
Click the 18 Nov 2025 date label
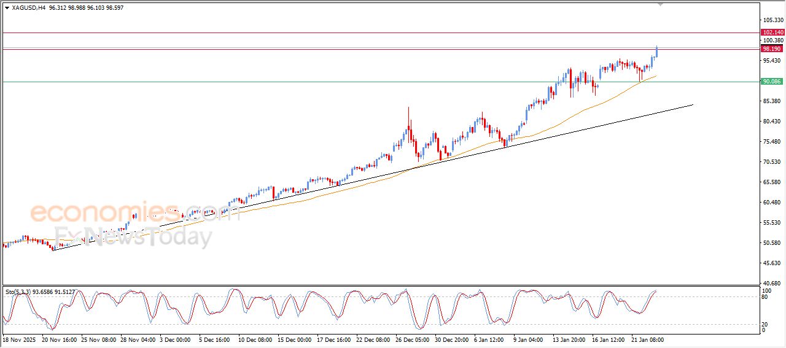point(20,339)
